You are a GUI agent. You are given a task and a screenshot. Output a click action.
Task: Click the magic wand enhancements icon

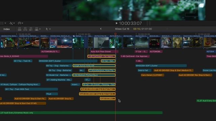[x=11, y=23]
